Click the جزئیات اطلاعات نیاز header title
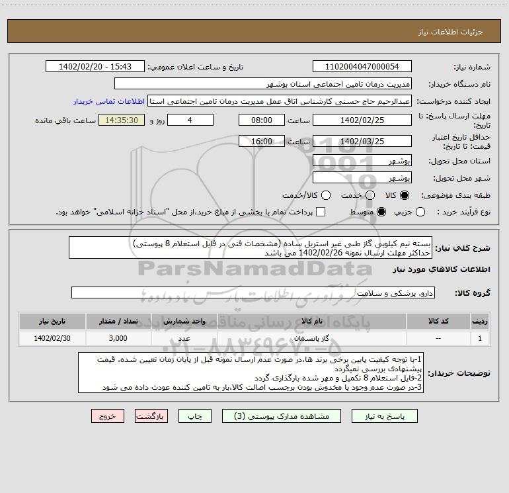Viewport: 509px width, 493px height. coord(450,32)
